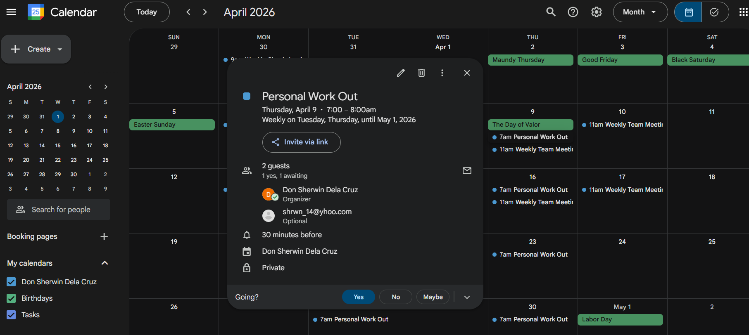Open the Good Friday holiday event
The width and height of the screenshot is (749, 335).
620,60
